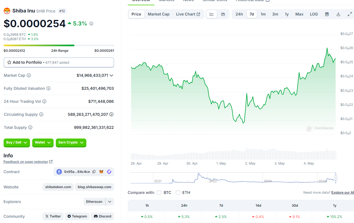Screen dimensions: 354x223
Task: Open Etherscan explorer link
Action: [94, 202]
